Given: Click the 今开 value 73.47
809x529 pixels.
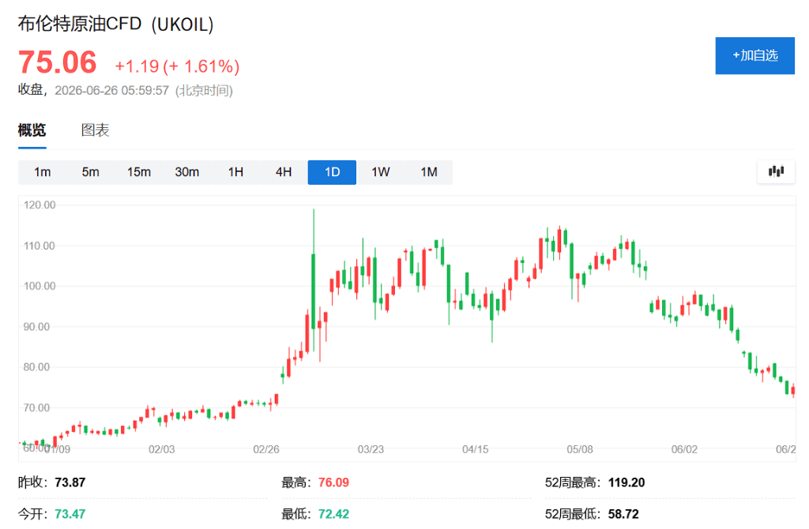Looking at the screenshot, I should pos(70,514).
